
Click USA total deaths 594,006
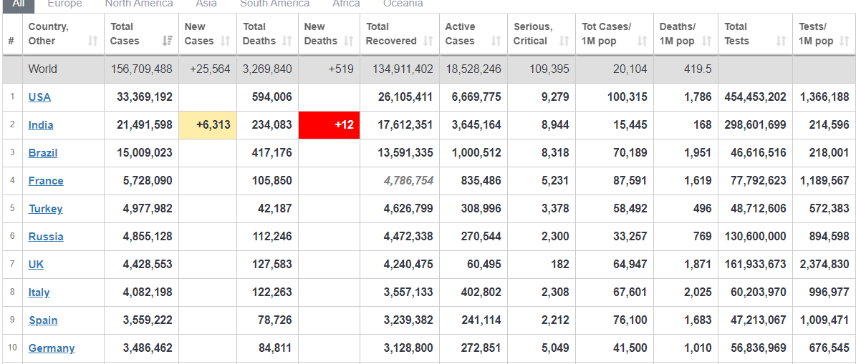[272, 97]
